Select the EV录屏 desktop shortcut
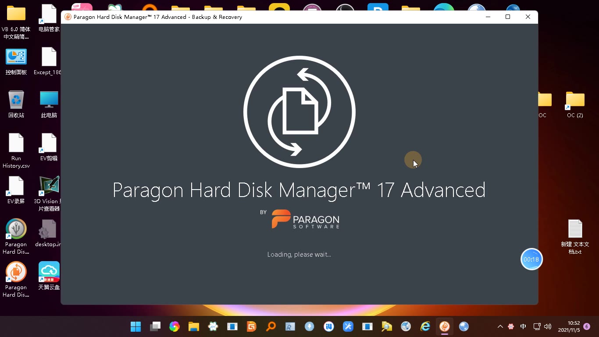The image size is (599, 337). pos(16,190)
